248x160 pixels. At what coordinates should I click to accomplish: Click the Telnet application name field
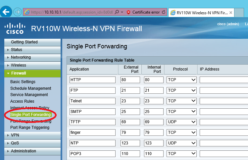[x=92, y=101]
